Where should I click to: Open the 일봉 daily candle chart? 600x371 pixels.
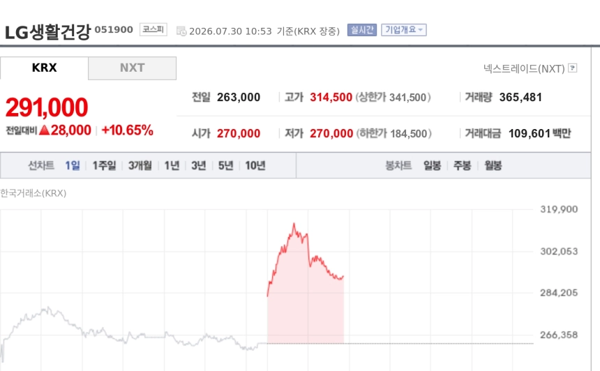432,165
